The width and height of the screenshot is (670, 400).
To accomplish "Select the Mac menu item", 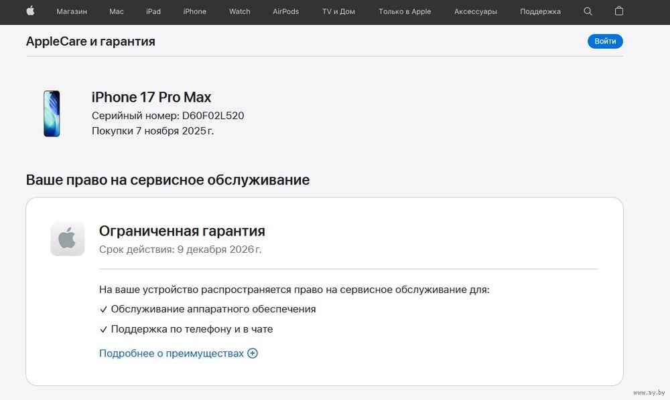I will coord(117,11).
